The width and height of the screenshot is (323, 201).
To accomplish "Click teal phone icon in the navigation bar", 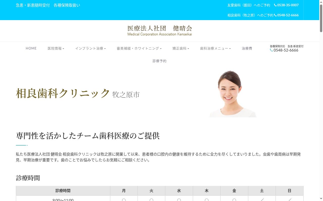I will 271,50.
